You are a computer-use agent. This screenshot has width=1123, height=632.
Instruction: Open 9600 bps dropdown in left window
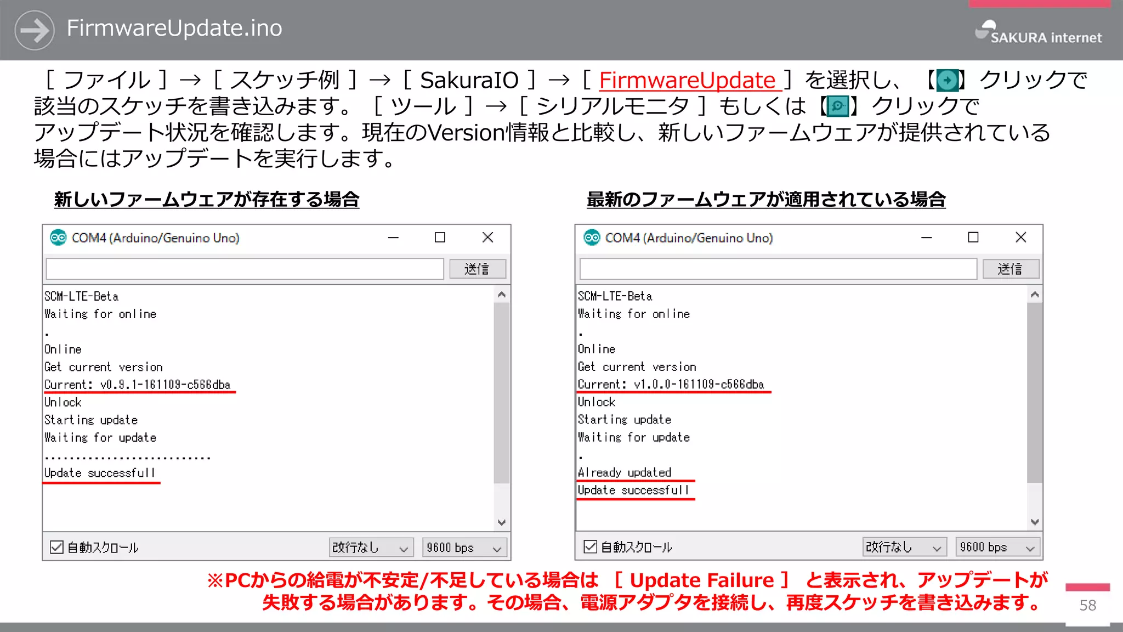[x=464, y=548]
